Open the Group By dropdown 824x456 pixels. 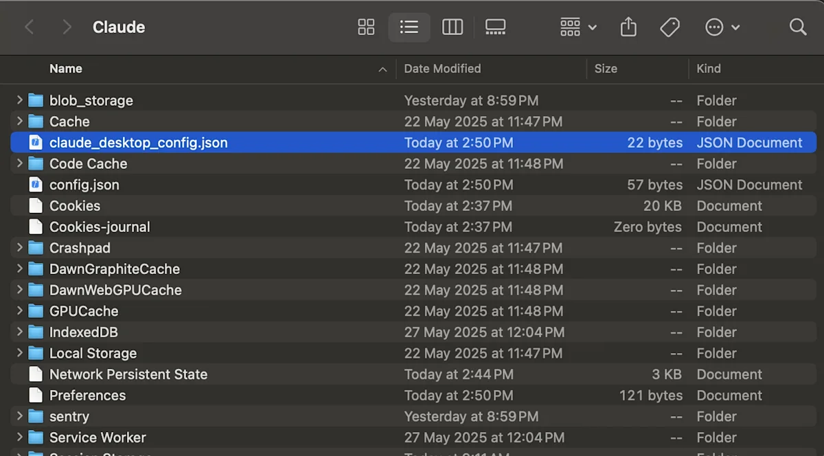point(578,27)
